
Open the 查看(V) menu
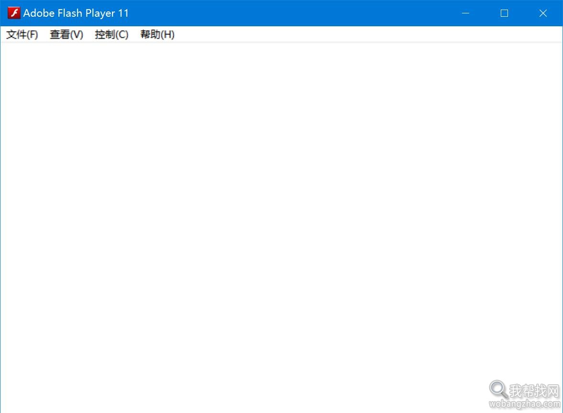tap(67, 34)
